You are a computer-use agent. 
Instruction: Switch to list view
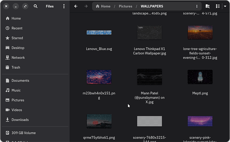(218, 6)
